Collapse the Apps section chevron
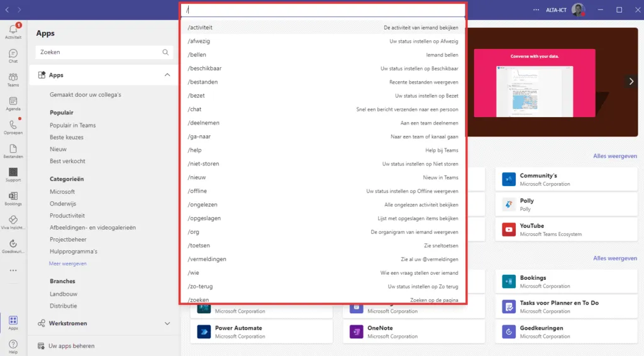The width and height of the screenshot is (644, 356). point(167,75)
